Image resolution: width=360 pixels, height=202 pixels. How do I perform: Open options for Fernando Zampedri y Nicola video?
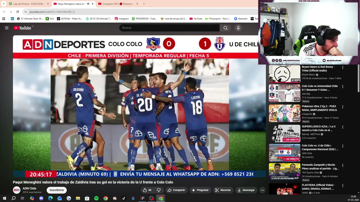pyautogui.click(x=343, y=165)
